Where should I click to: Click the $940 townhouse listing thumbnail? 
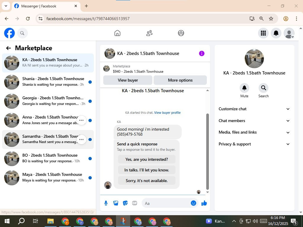click(x=107, y=69)
